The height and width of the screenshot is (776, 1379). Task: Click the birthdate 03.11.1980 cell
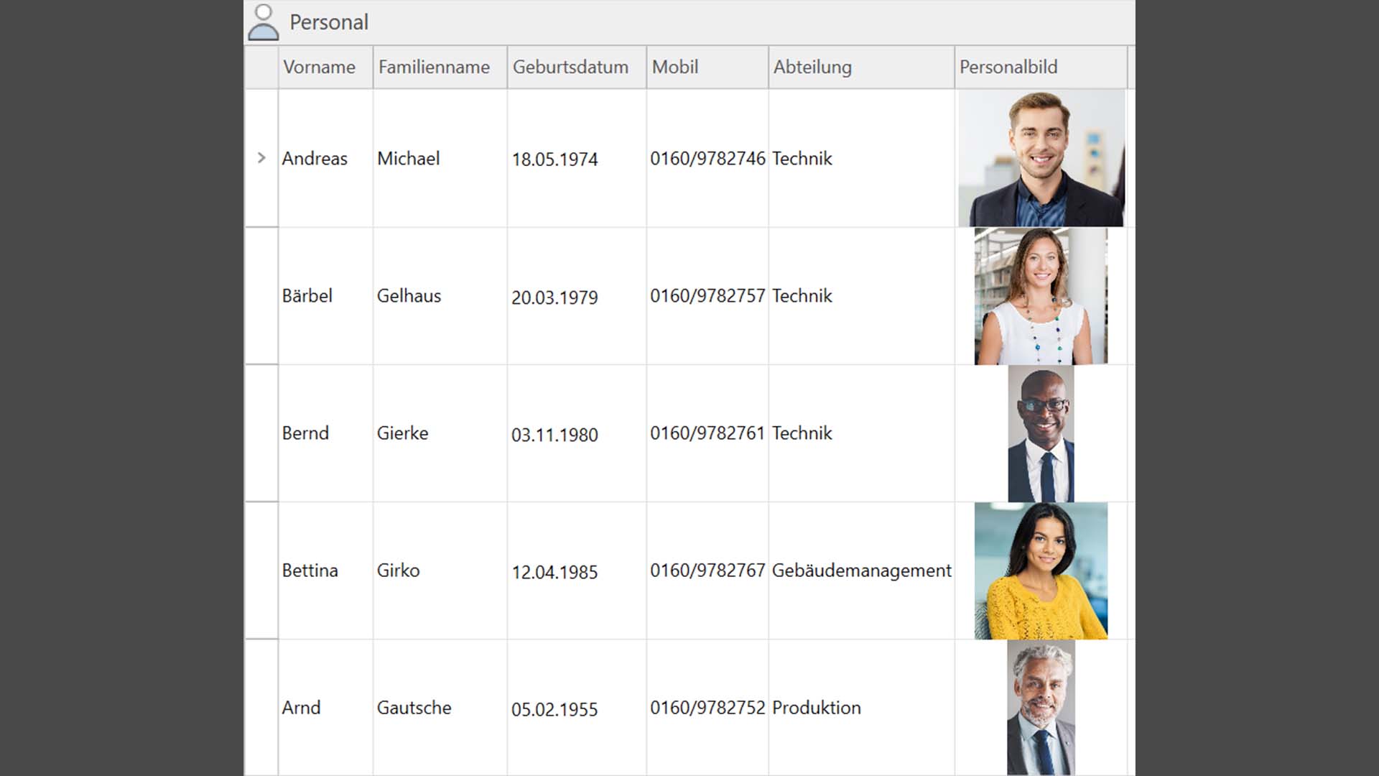click(554, 435)
